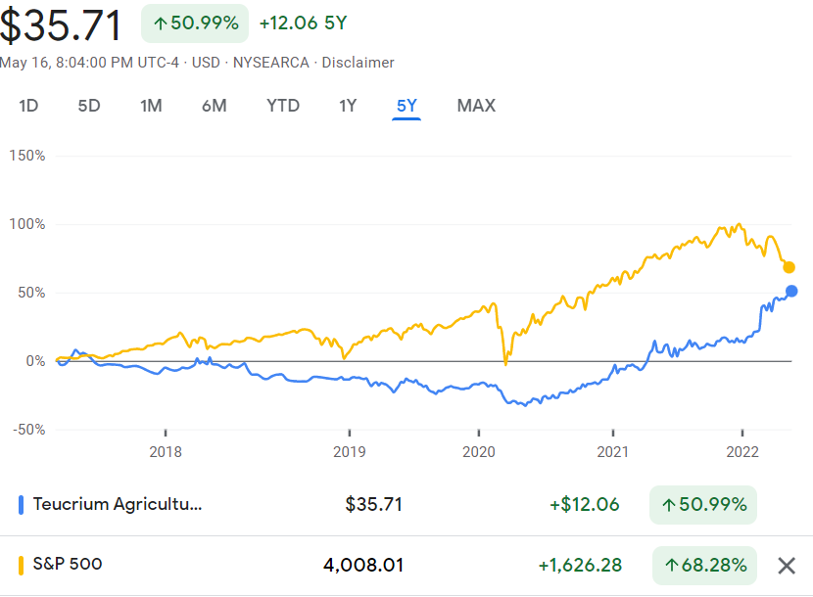Show the 1M chart range
Image resolution: width=813 pixels, height=597 pixels.
click(x=151, y=106)
